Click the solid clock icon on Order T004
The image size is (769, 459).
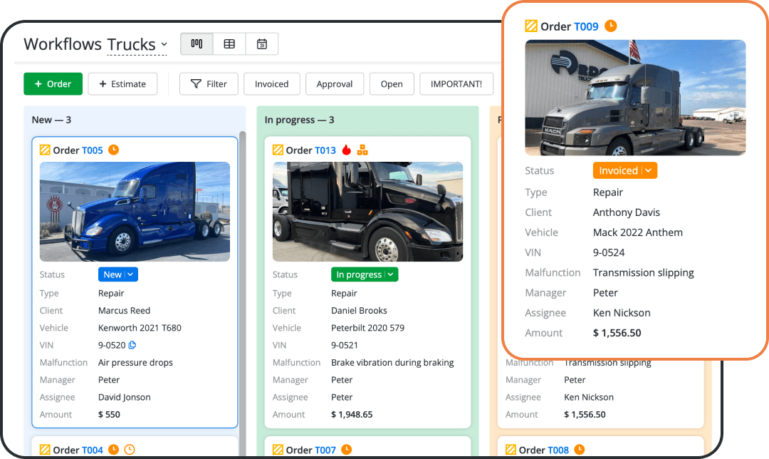coord(113,449)
